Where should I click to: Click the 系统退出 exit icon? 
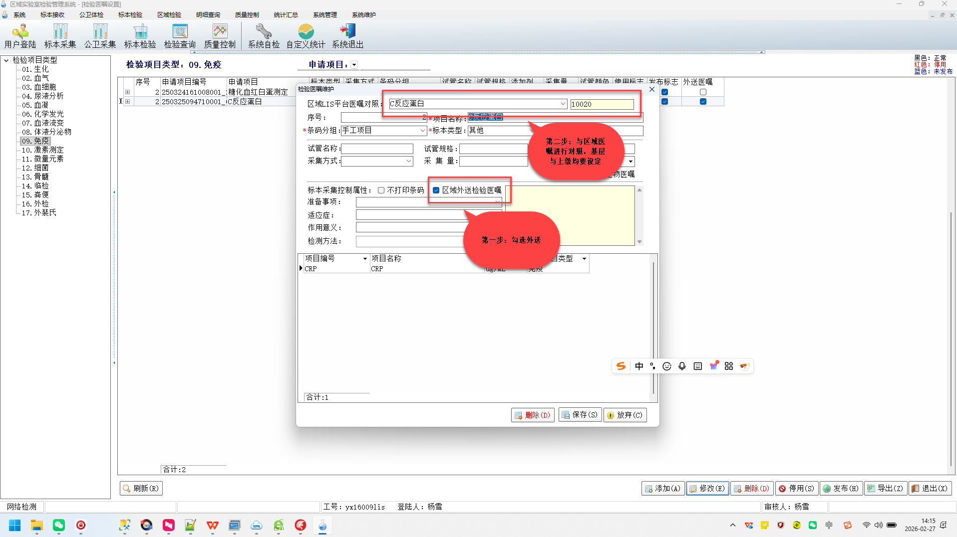pyautogui.click(x=347, y=36)
